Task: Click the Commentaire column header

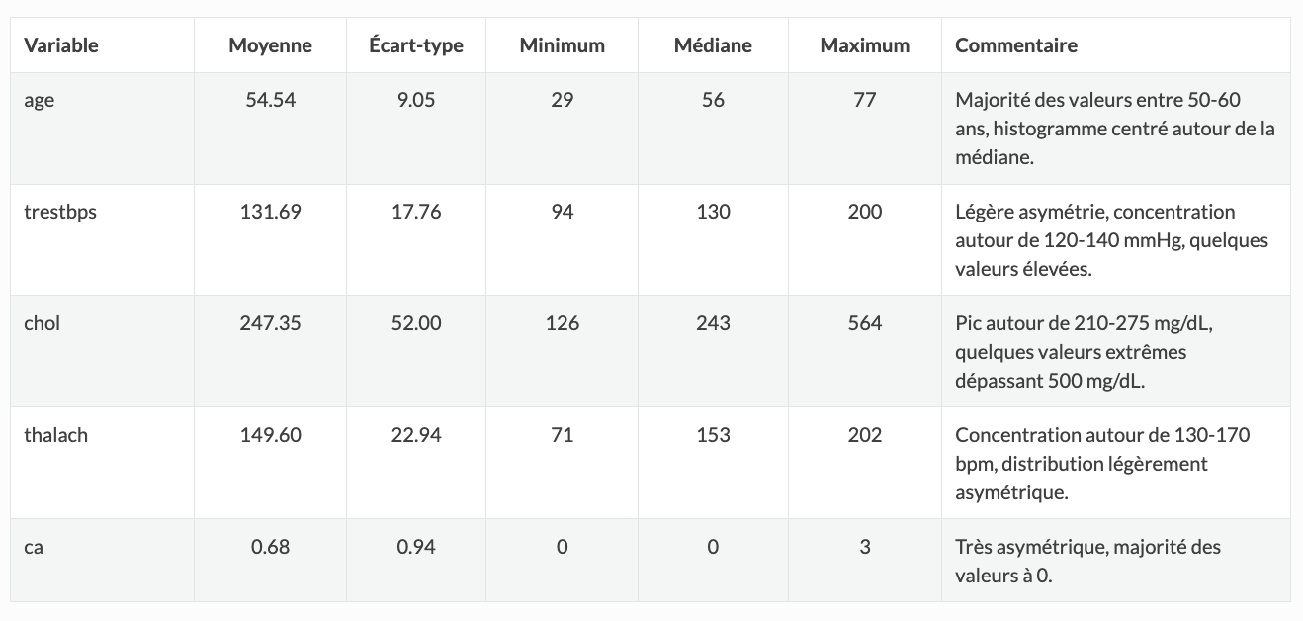Action: pos(1016,45)
